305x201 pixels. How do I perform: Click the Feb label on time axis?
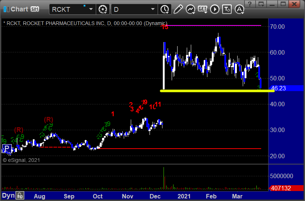211,196
